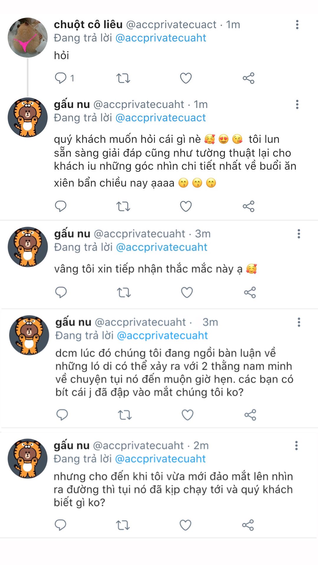This screenshot has width=318, height=565.
Task: Like the "quý khách muốn hỏi" tweet
Action: pos(186,206)
